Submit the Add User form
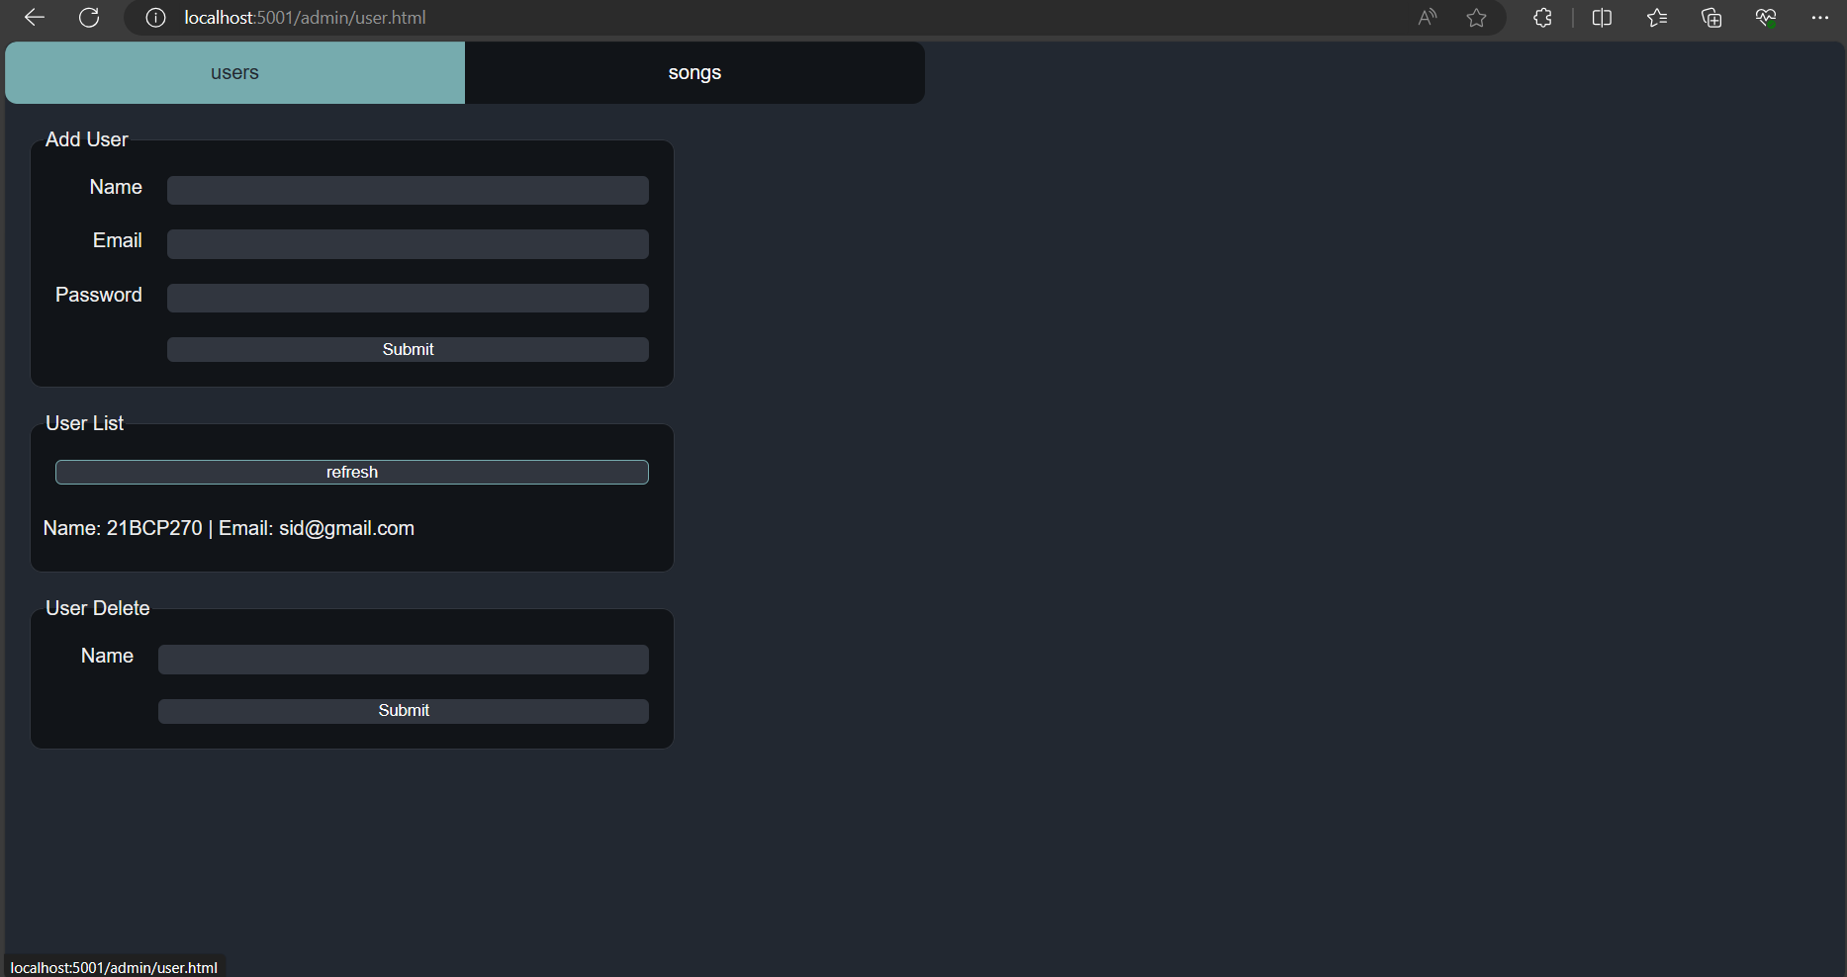This screenshot has height=977, width=1847. [407, 349]
